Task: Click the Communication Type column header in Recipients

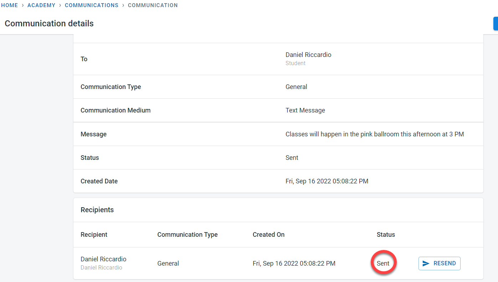Action: 188,235
